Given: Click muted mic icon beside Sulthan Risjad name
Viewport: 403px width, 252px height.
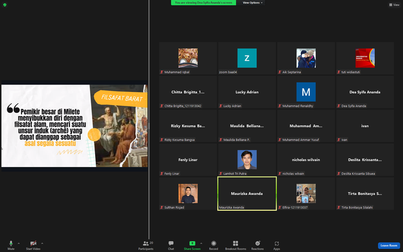Looking at the screenshot, I should point(162,207).
